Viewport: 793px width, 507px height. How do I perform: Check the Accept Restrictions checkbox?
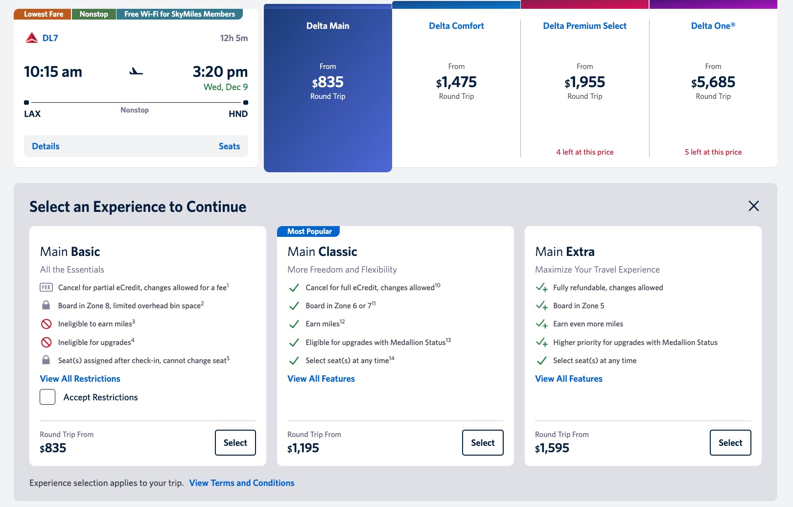pyautogui.click(x=47, y=397)
